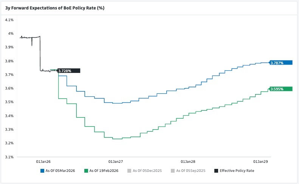Select the 01Jan28 x-axis date label

188,161
